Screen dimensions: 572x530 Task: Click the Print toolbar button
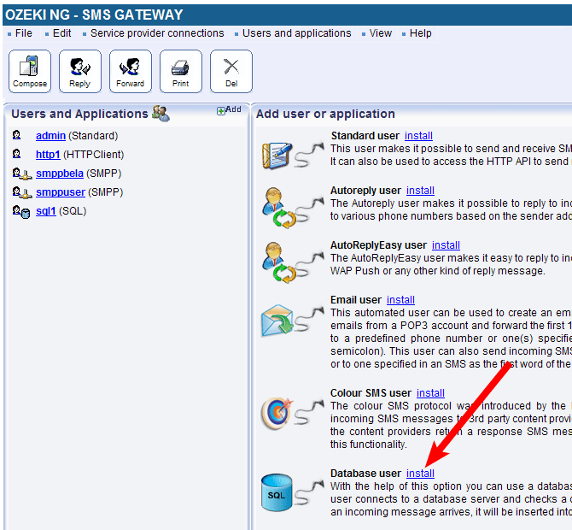coord(181,71)
